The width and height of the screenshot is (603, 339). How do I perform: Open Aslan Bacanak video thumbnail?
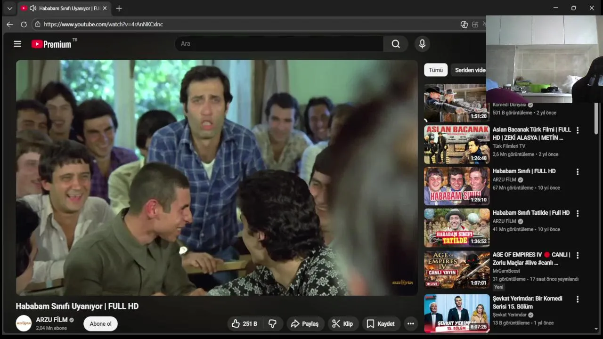[456, 145]
